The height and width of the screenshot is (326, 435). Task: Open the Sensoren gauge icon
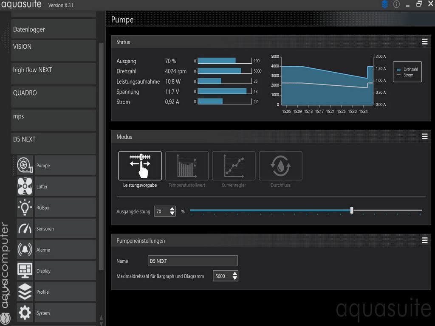[25, 228]
